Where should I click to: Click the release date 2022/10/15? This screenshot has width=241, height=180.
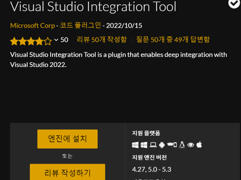pos(124,25)
